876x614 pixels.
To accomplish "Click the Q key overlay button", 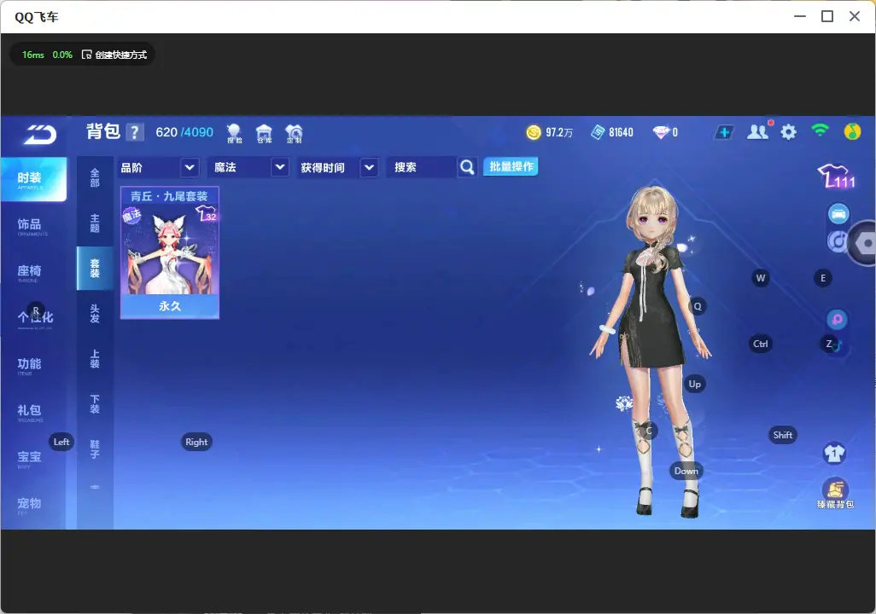I will pyautogui.click(x=698, y=306).
